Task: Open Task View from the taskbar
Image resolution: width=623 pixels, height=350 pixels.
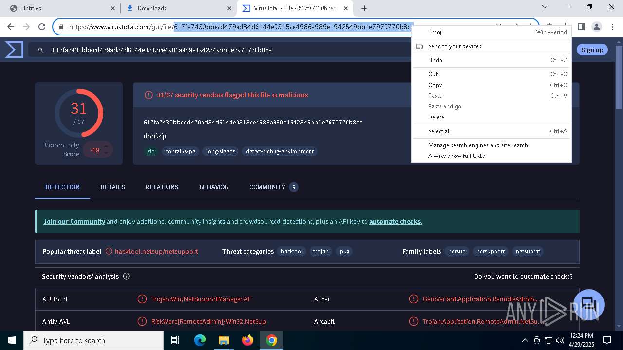Action: pos(175,340)
